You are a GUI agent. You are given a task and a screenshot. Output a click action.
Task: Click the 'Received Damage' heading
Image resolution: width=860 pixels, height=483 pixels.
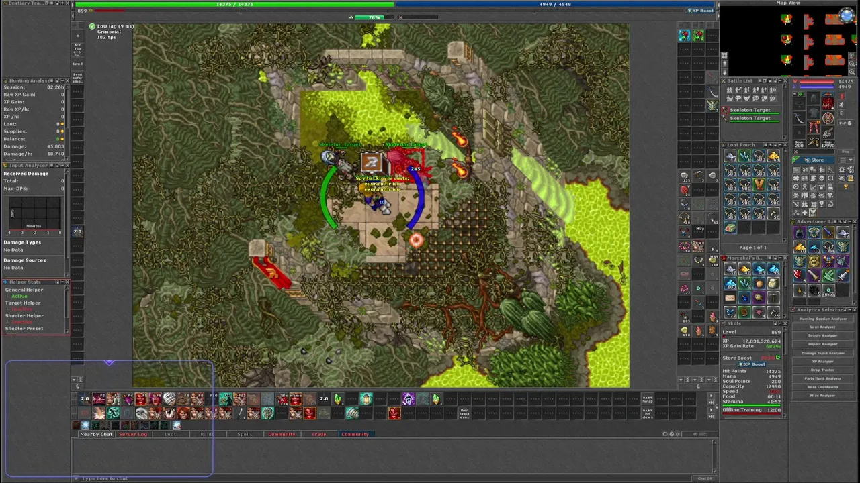point(26,174)
